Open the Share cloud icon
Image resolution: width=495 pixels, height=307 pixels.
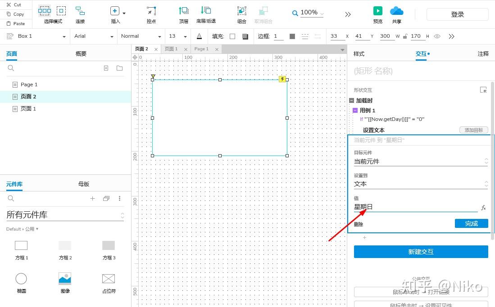tap(396, 11)
